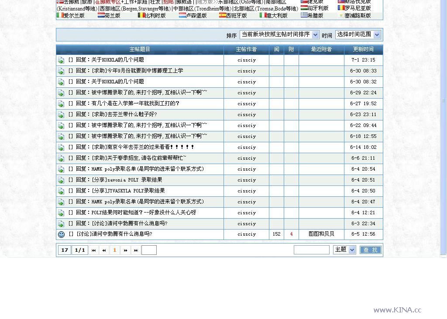Open the 排序 sort order dropdown
The height and width of the screenshot is (319, 447).
pyautogui.click(x=279, y=34)
